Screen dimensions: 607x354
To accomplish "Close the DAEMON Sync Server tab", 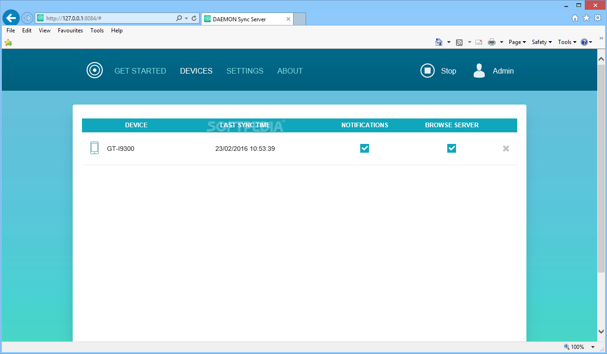I will pyautogui.click(x=288, y=19).
